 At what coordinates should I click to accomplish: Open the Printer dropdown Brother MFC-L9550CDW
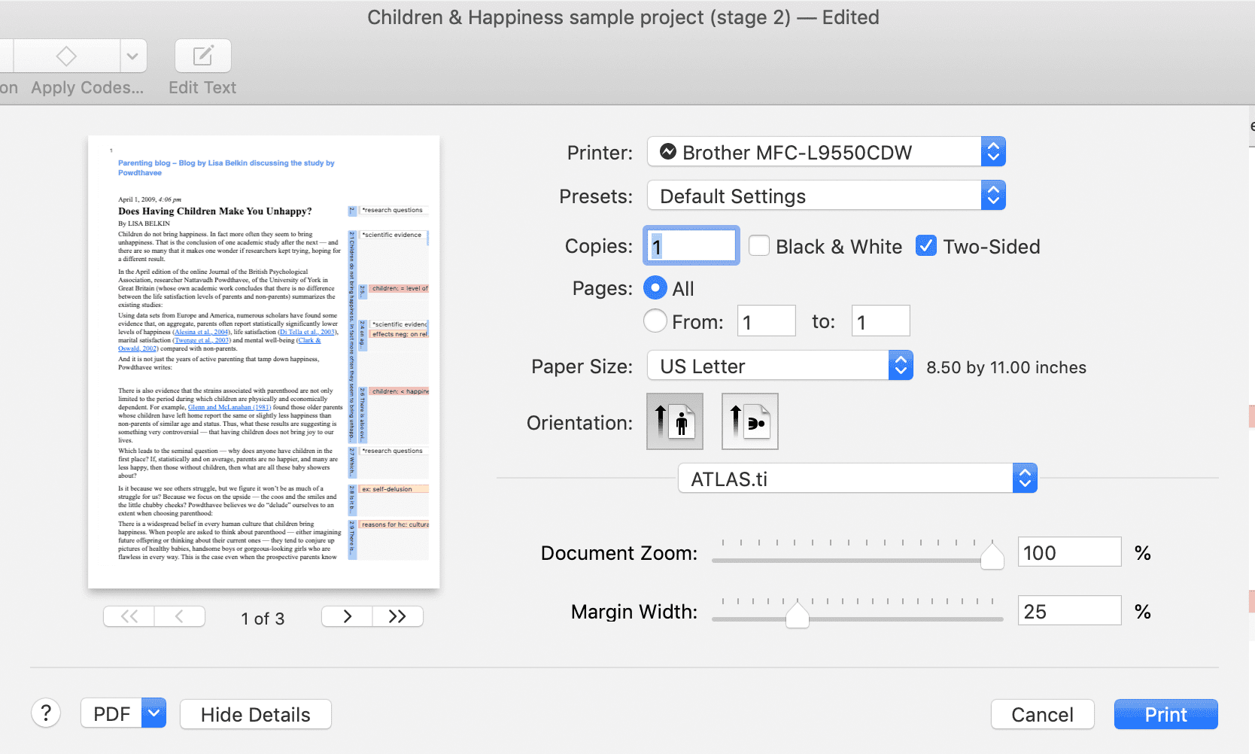coord(826,153)
